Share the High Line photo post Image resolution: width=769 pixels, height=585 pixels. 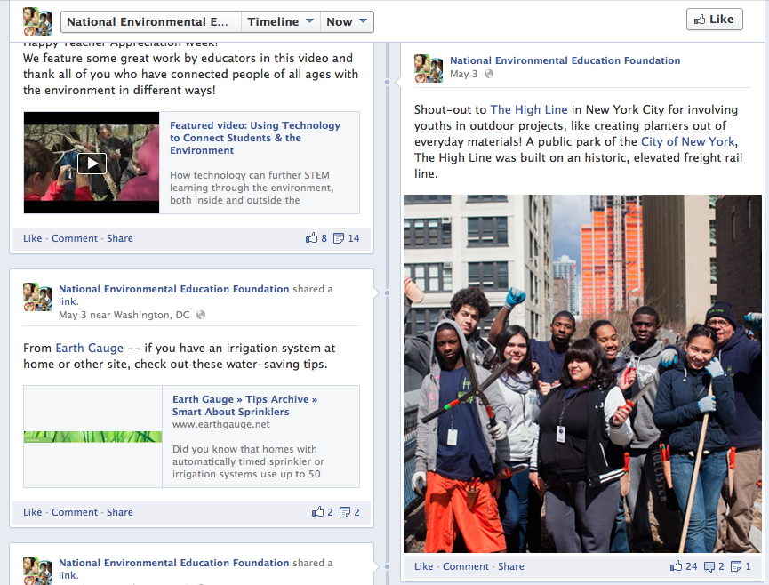pos(511,566)
